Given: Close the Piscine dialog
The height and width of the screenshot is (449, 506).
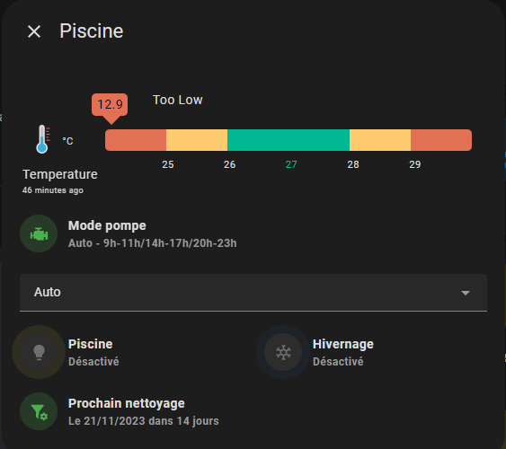Looking at the screenshot, I should click(x=34, y=31).
